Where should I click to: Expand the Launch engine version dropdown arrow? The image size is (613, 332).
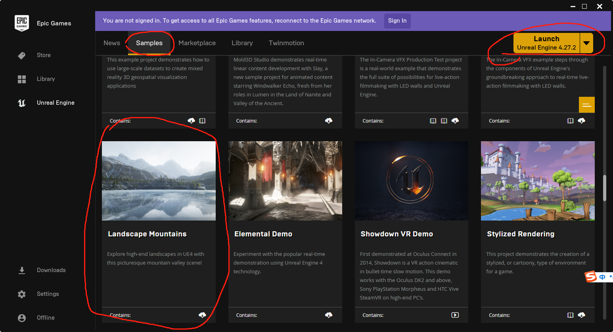pos(586,43)
